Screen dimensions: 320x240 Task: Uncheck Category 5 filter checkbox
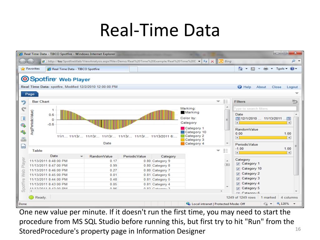238,188
